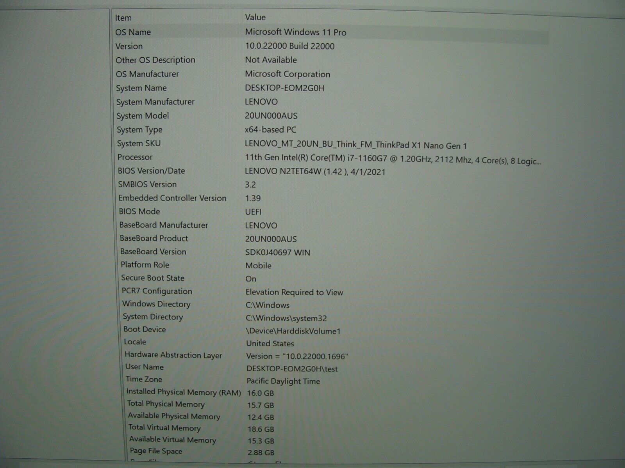625x468 pixels.
Task: Select the BIOS Mode row label
Action: pyautogui.click(x=139, y=212)
